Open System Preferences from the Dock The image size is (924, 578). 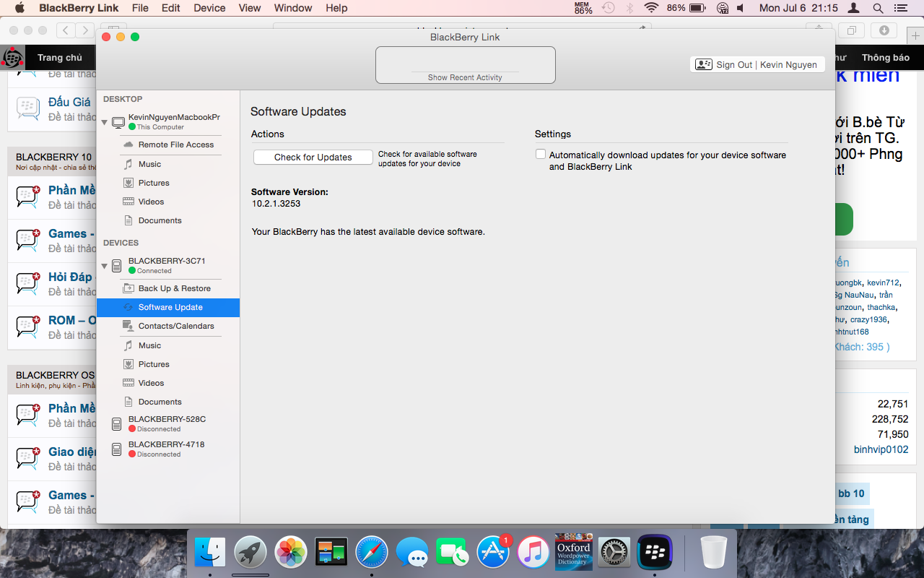[x=614, y=553]
